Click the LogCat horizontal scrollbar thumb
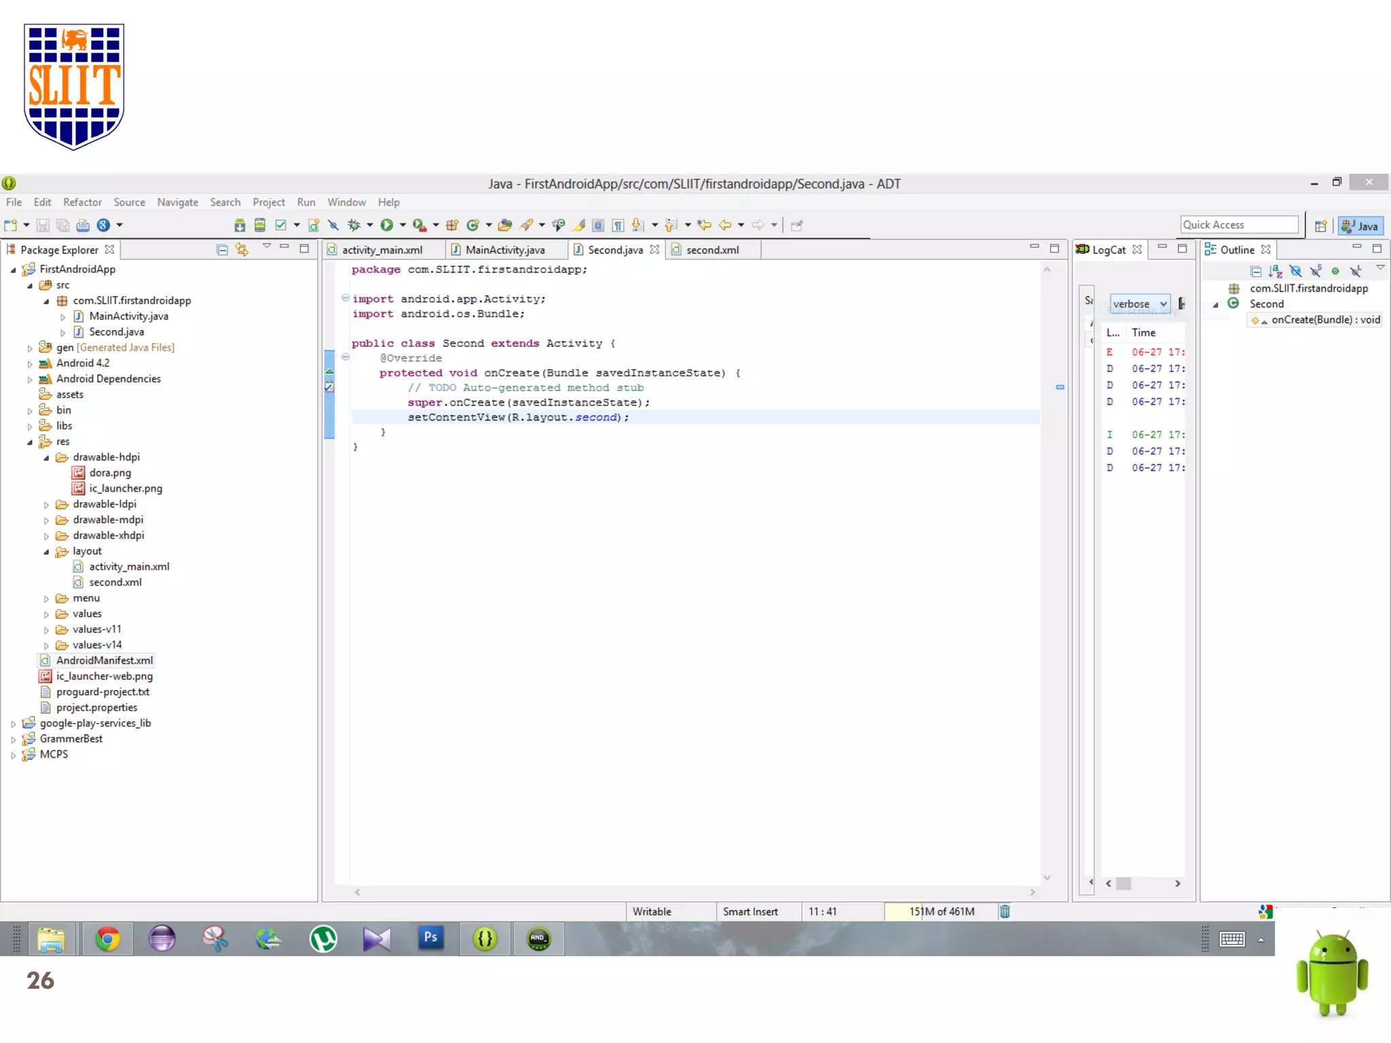Image resolution: width=1391 pixels, height=1043 pixels. [1124, 883]
